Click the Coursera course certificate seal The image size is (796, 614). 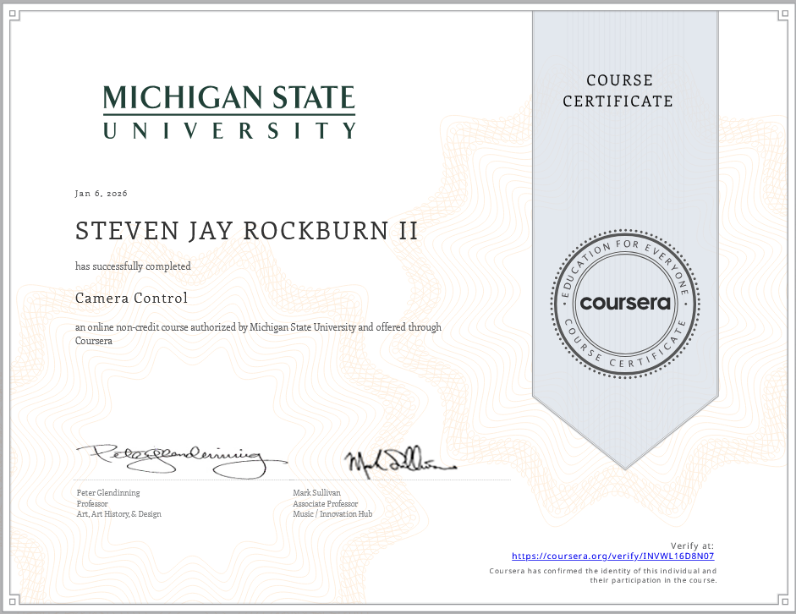[625, 304]
